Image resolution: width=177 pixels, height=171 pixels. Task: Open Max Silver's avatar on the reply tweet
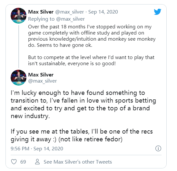click(18, 15)
